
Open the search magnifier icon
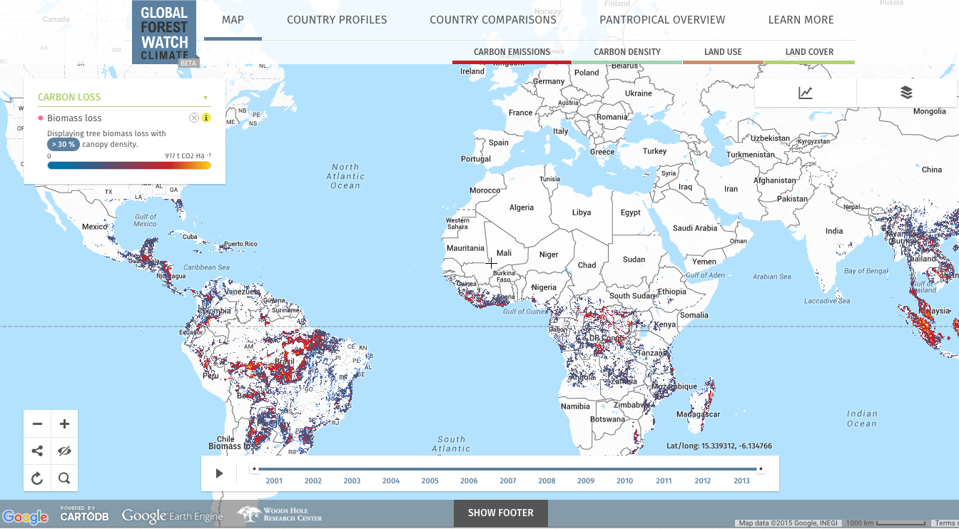64,478
